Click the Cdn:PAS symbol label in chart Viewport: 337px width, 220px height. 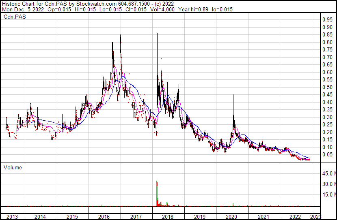[13, 17]
